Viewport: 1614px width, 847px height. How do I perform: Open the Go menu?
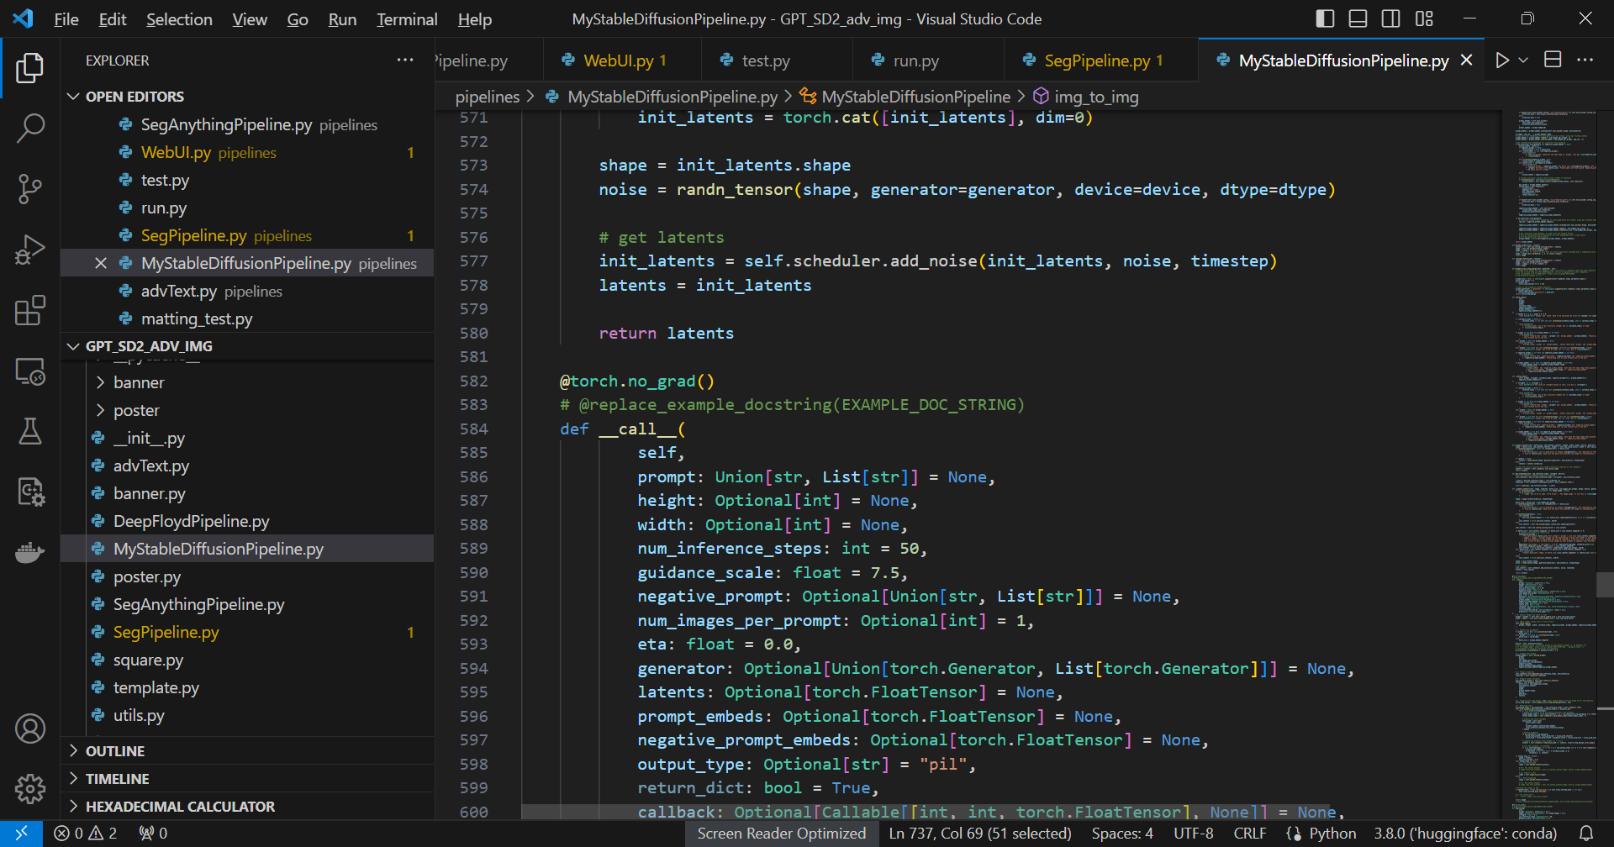pyautogui.click(x=298, y=19)
